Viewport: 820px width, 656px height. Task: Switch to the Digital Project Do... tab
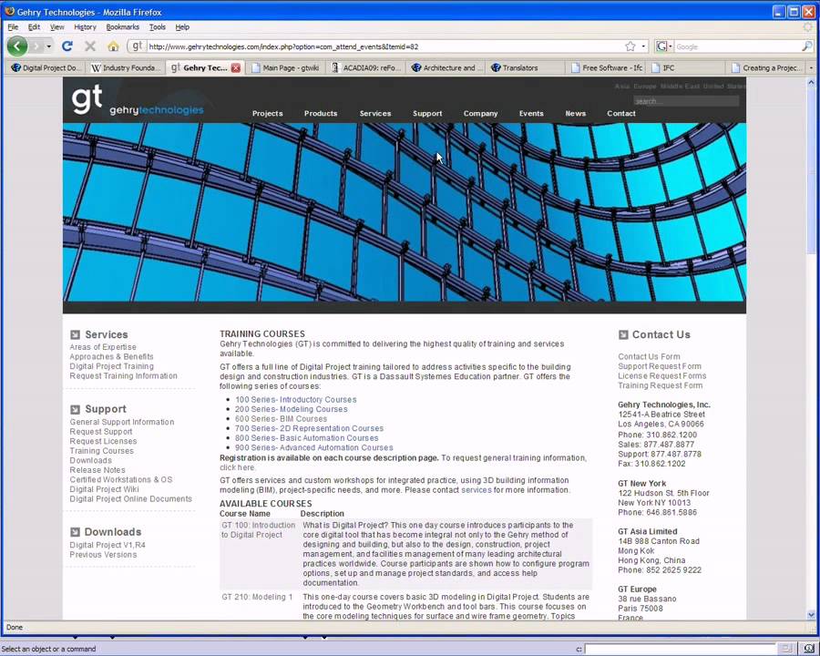tap(46, 67)
